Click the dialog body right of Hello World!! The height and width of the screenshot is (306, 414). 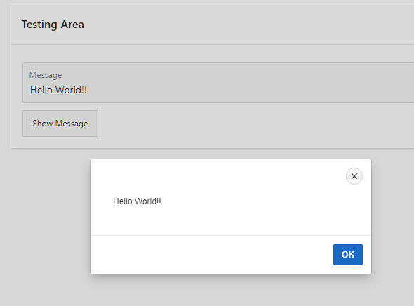coord(264,201)
